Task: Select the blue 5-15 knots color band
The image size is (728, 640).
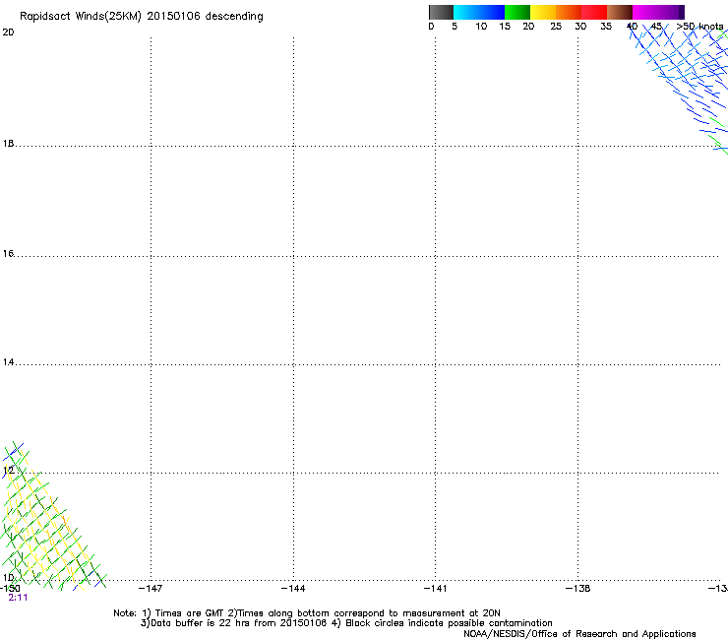Action: coord(479,12)
